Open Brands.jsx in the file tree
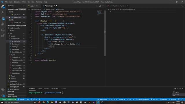This screenshot has width=185, height=104. click(16, 44)
